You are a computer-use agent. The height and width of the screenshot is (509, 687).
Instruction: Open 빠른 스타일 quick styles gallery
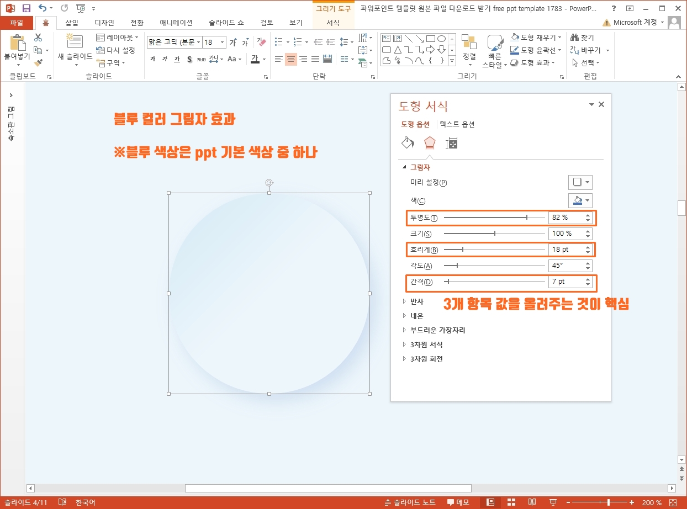(x=495, y=51)
